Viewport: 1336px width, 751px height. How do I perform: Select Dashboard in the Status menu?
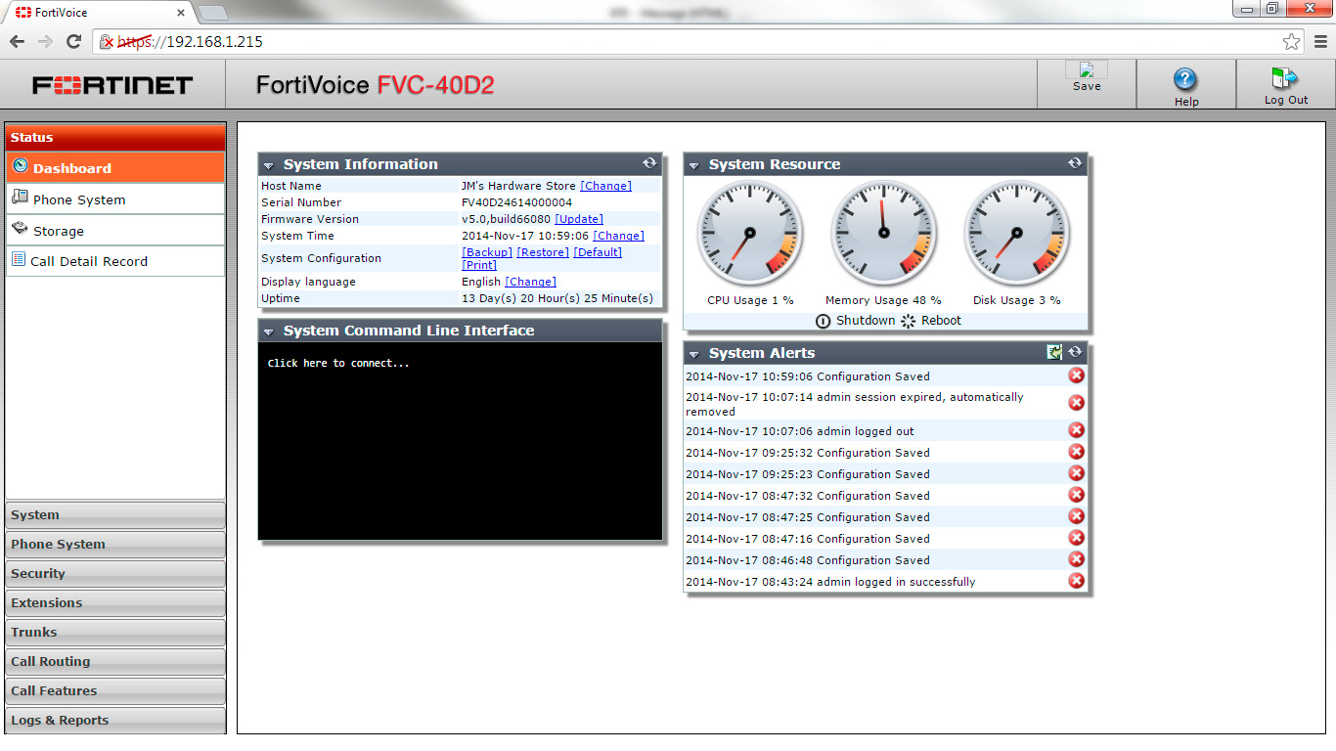coord(115,167)
